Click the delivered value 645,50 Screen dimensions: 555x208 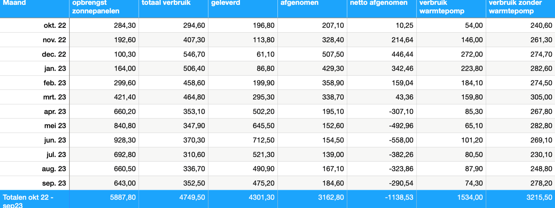click(263, 126)
